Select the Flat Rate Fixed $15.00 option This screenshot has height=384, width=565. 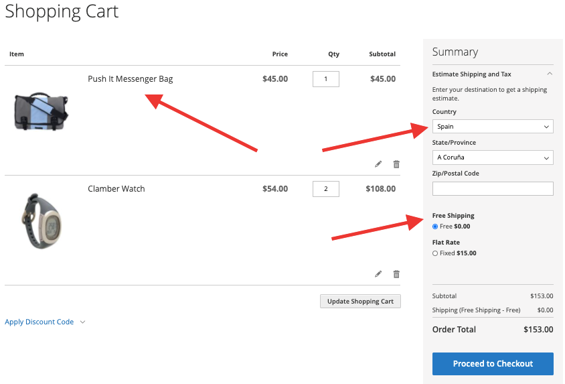[435, 253]
